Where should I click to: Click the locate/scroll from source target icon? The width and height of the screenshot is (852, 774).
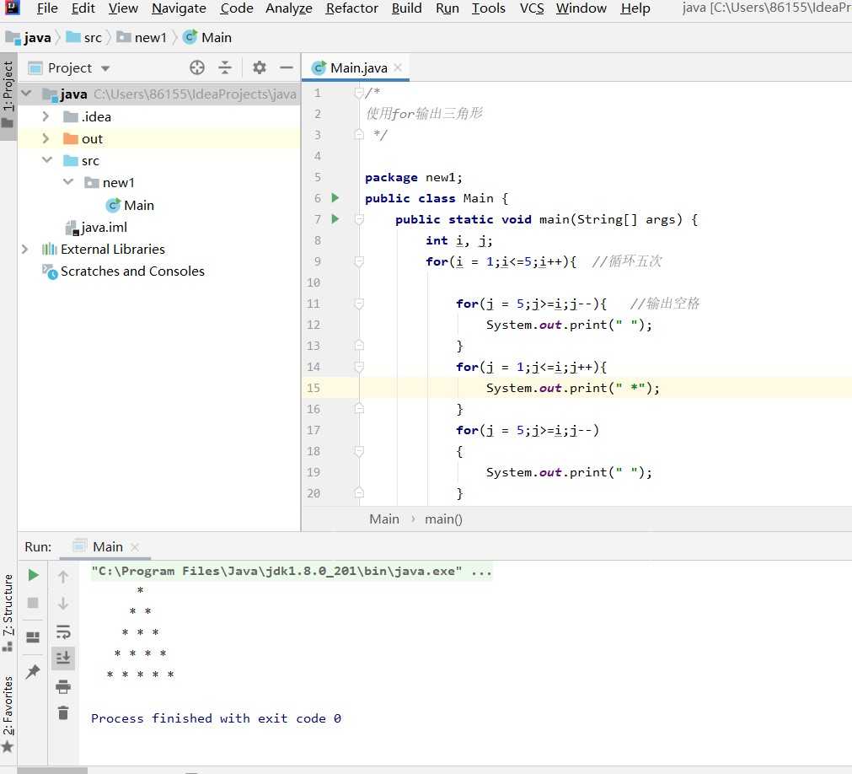click(x=197, y=67)
